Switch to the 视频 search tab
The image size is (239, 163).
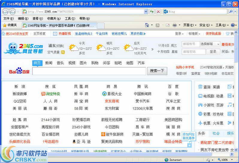[x=72, y=63]
